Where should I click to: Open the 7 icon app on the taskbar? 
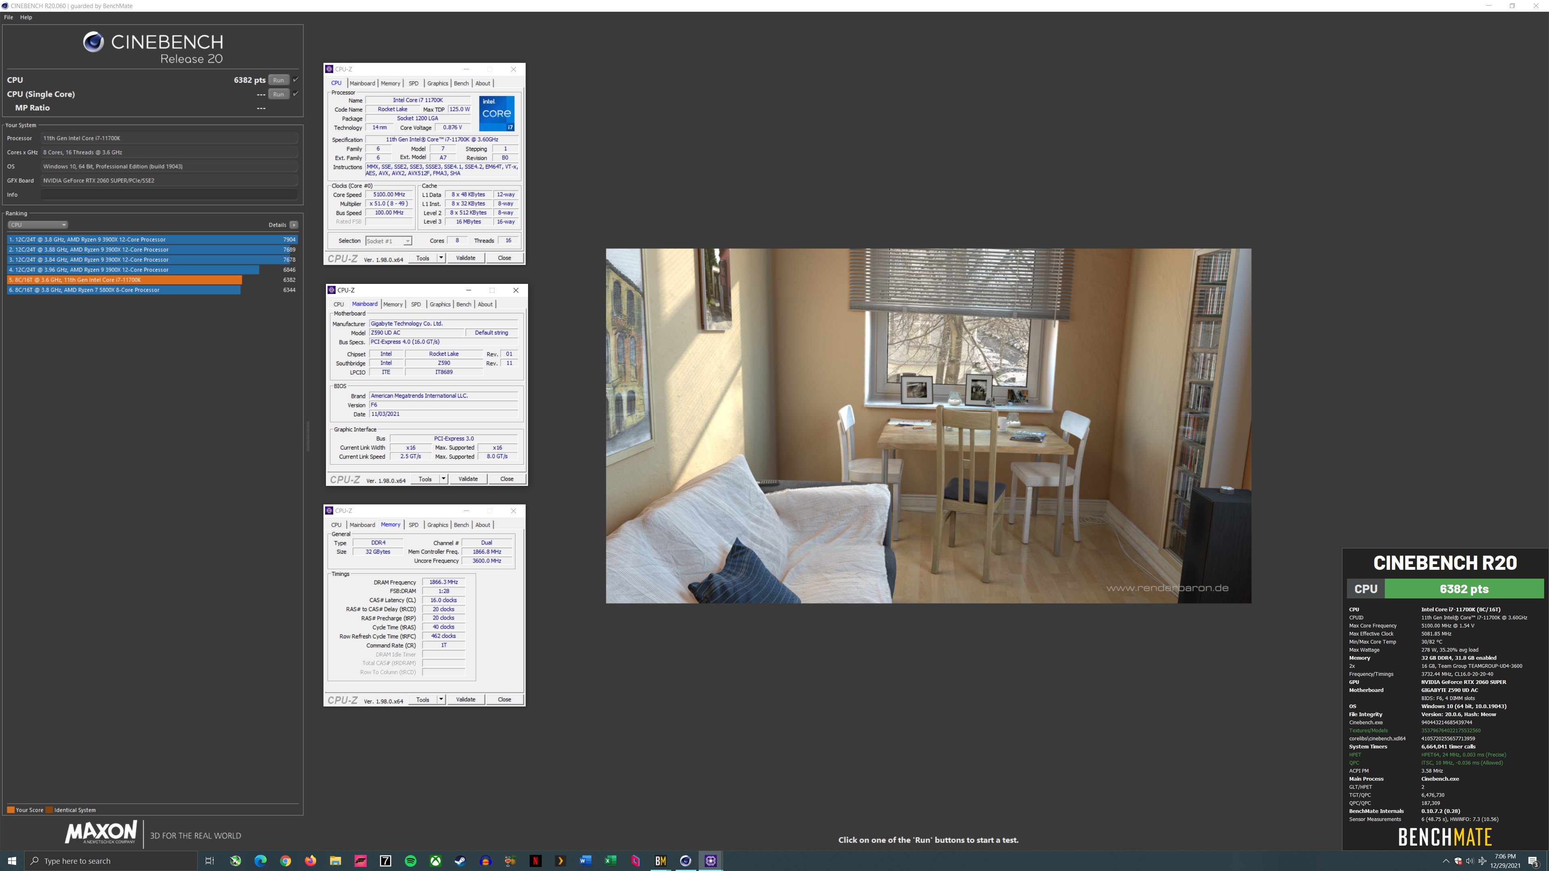386,861
